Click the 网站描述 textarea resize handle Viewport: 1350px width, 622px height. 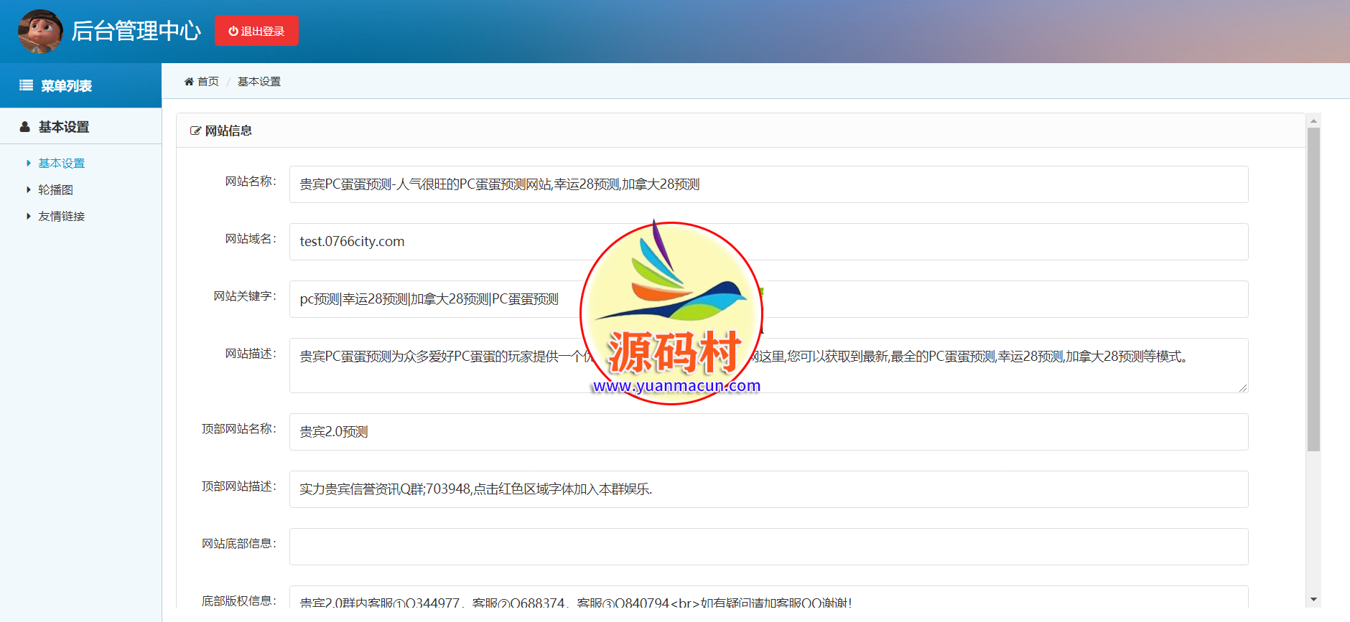(x=1243, y=388)
